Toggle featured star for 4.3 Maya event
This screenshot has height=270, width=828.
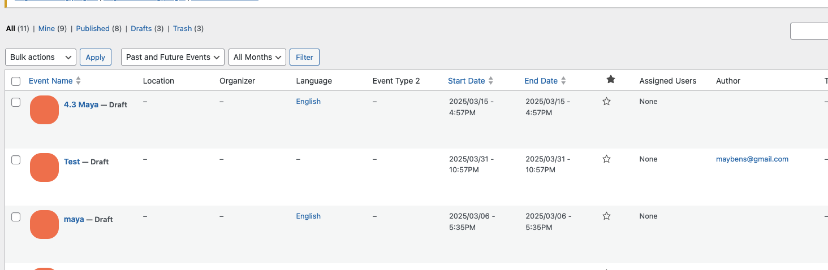coord(607,102)
